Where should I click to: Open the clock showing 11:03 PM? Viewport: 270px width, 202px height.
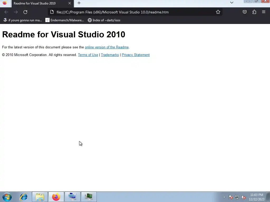tap(257, 197)
